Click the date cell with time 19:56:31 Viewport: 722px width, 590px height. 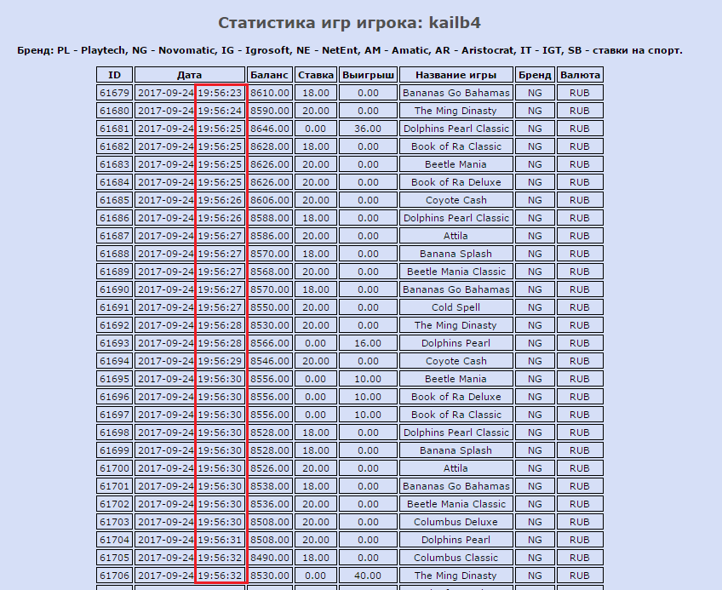click(x=190, y=540)
